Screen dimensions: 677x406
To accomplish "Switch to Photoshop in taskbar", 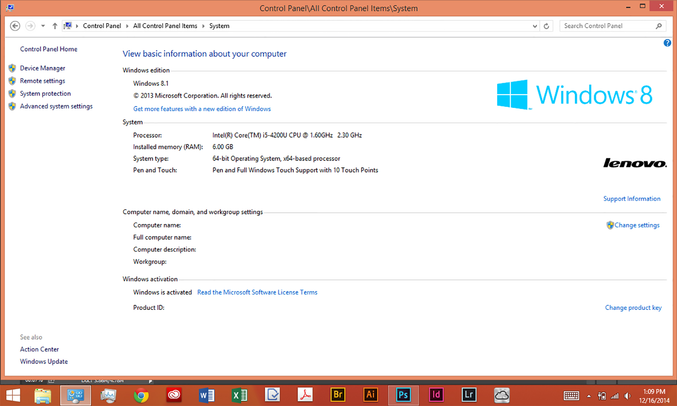I will 403,395.
